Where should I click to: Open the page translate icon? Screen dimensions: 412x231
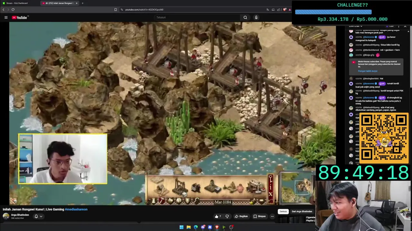click(x=267, y=10)
